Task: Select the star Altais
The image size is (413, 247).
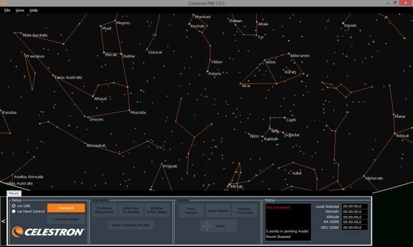Action: [257, 22]
